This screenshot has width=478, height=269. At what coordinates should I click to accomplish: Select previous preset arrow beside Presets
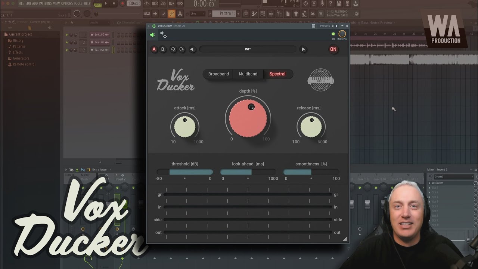[x=333, y=26]
